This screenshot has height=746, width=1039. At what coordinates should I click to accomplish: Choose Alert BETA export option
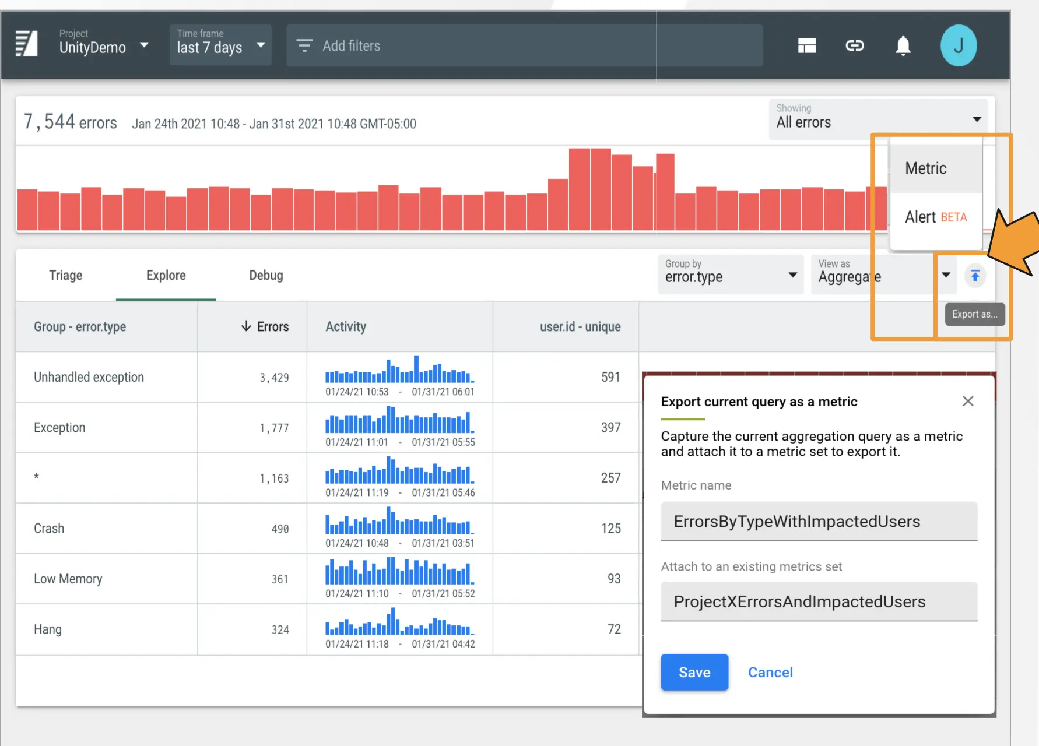tap(935, 217)
